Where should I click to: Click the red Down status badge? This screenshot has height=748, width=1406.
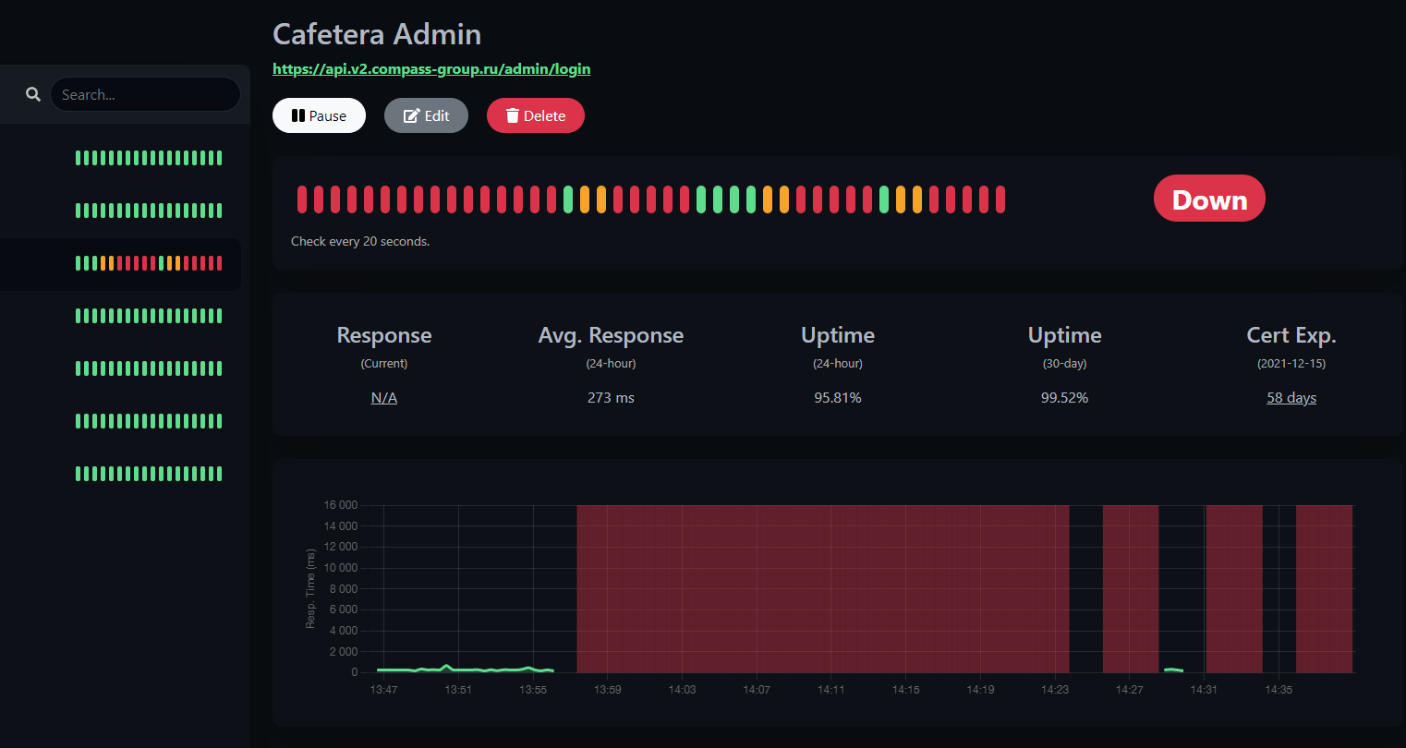click(1208, 199)
